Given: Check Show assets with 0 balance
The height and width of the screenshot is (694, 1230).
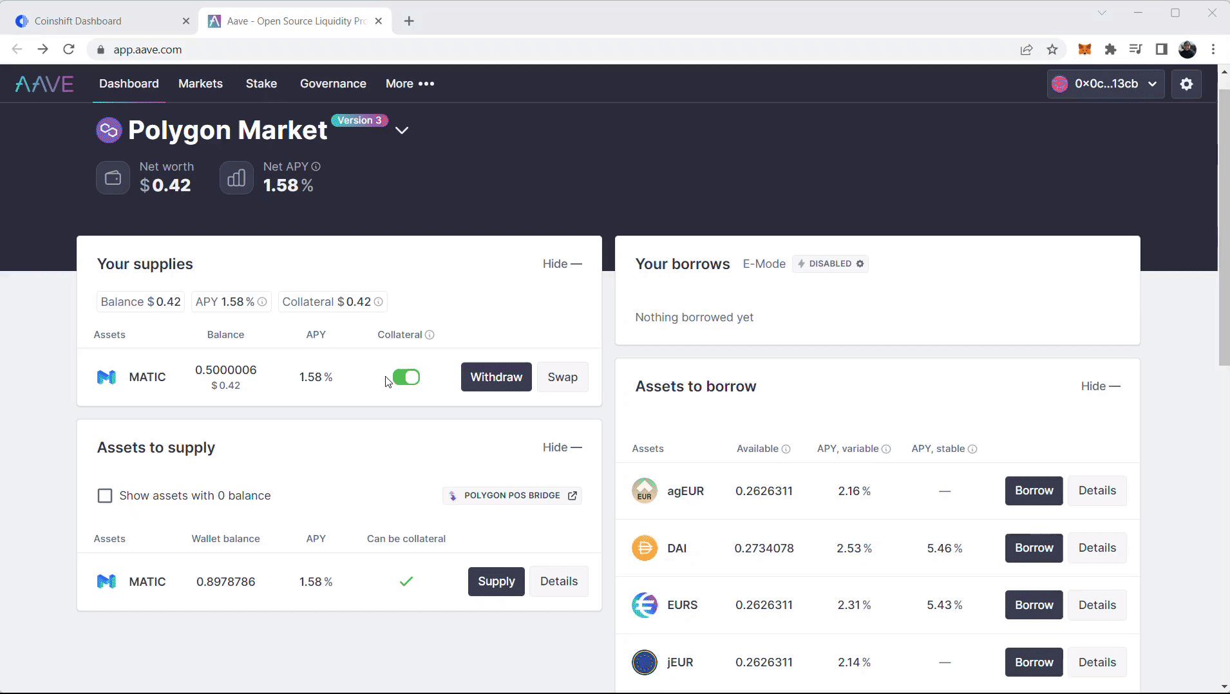Looking at the screenshot, I should pyautogui.click(x=105, y=496).
